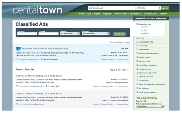Click envelope icon in Southern Indiana listing
Screen dimensions: 182x113
(x=17, y=104)
